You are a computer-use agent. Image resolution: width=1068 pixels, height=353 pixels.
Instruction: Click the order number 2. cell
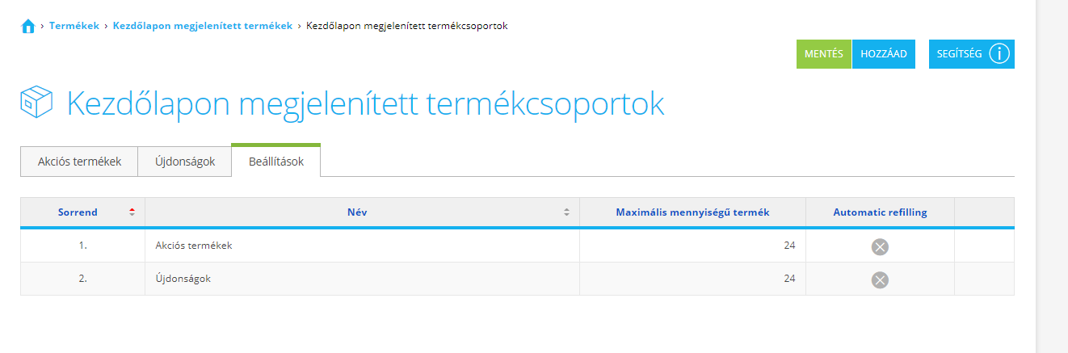tap(82, 279)
